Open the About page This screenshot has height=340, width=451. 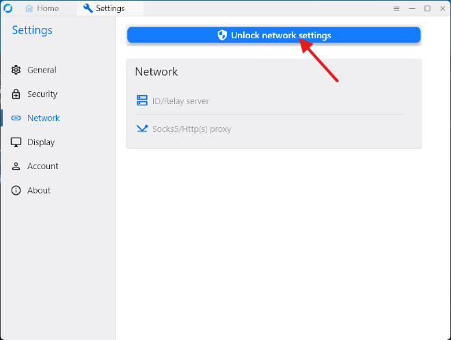pyautogui.click(x=39, y=190)
